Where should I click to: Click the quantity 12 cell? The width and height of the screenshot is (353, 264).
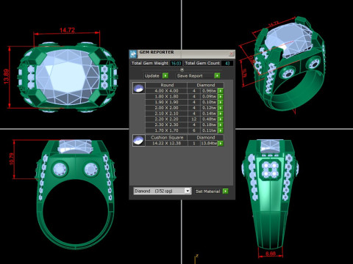pos(194,120)
